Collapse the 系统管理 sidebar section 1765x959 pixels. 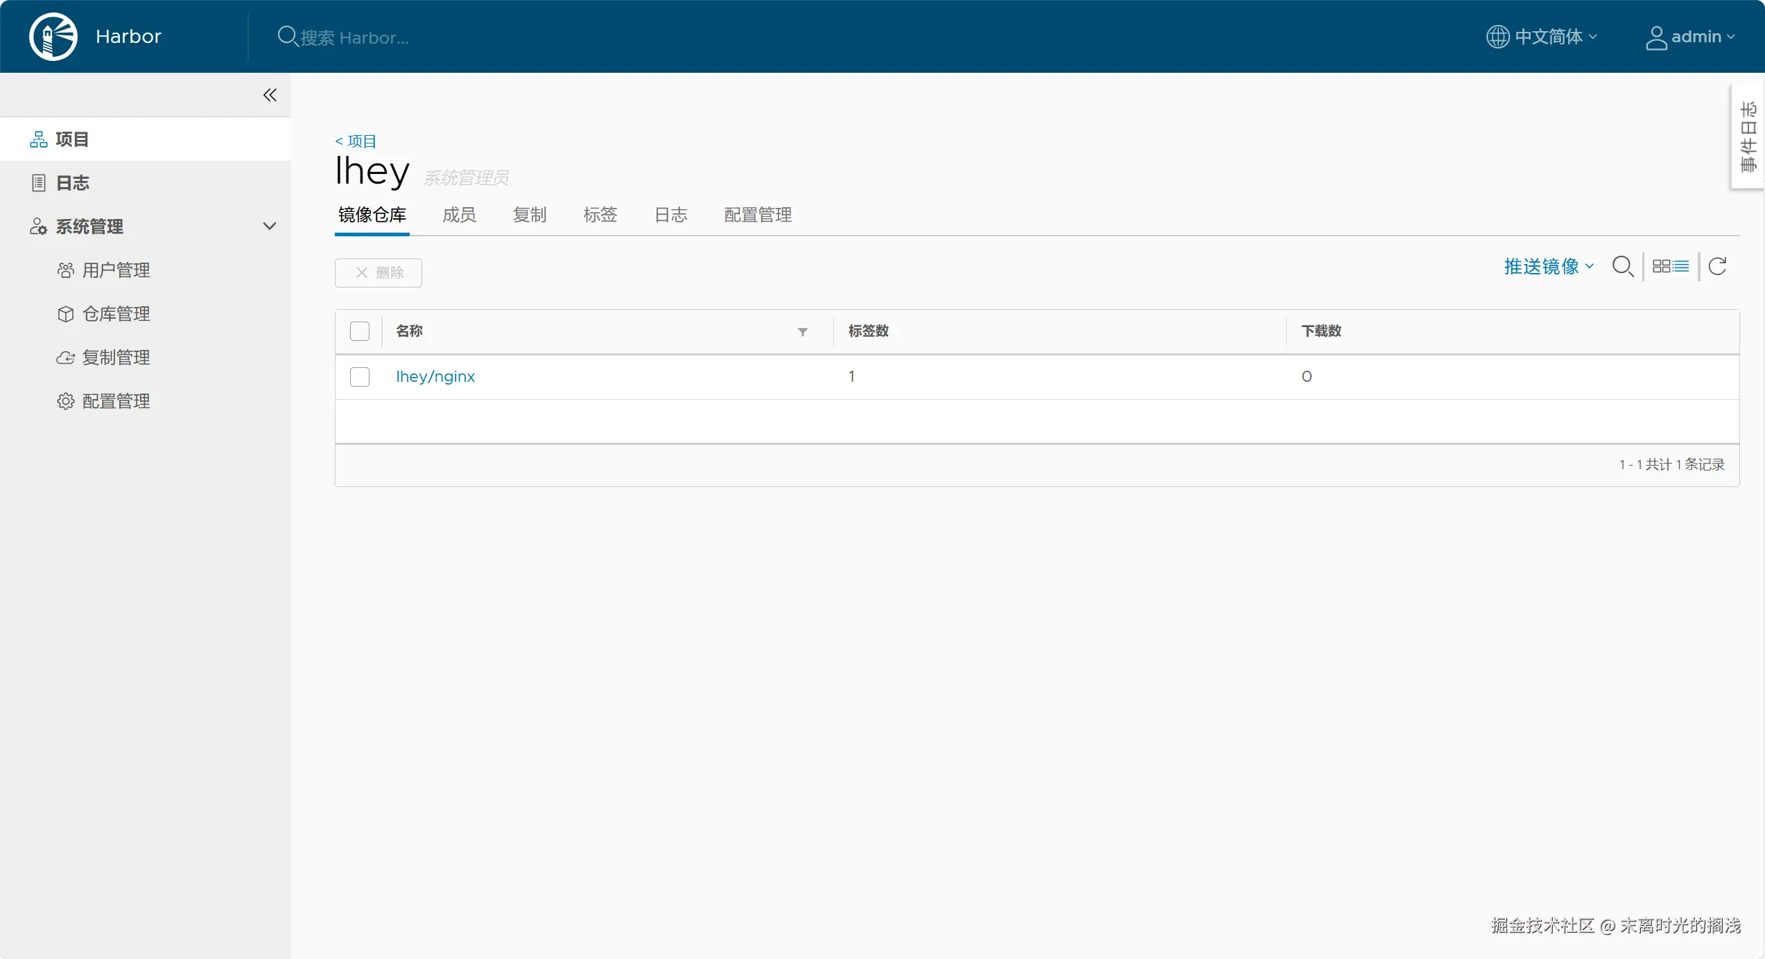270,227
